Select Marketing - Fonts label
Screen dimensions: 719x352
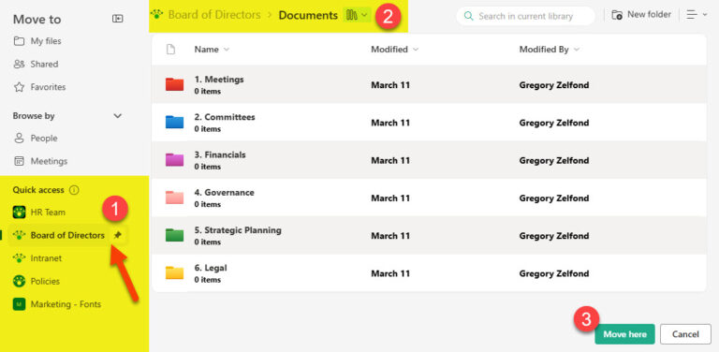tap(66, 304)
